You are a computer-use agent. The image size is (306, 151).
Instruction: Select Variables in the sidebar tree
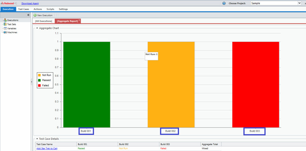tap(12, 28)
